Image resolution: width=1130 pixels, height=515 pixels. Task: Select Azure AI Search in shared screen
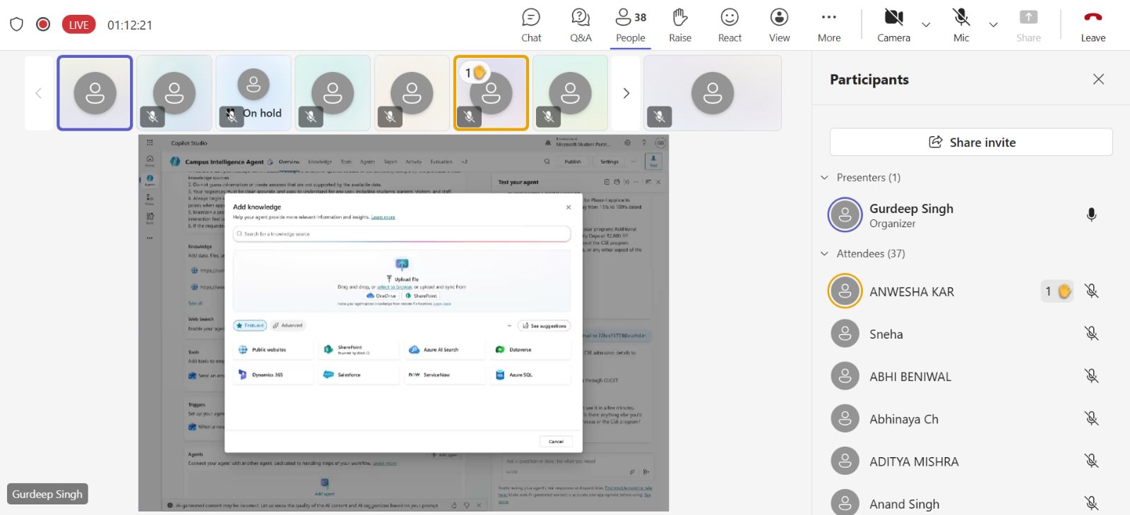click(x=444, y=349)
